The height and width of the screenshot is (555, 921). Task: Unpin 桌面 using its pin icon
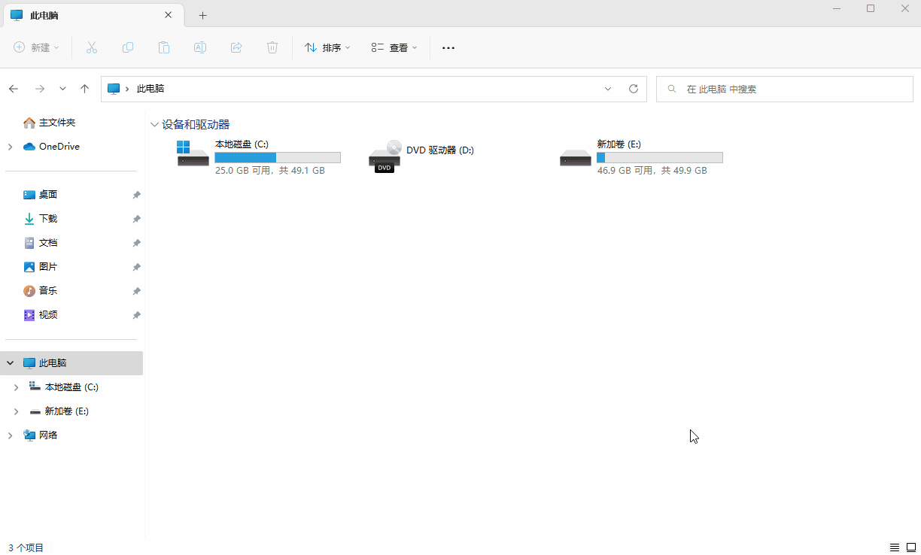coord(136,195)
